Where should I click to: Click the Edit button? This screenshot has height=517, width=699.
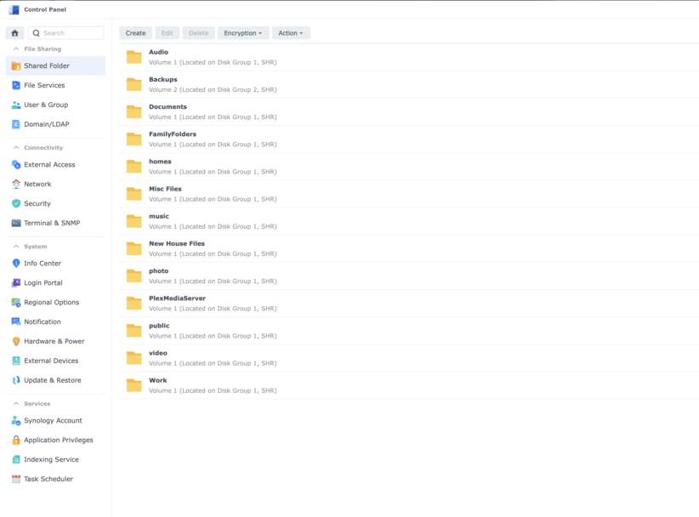168,33
